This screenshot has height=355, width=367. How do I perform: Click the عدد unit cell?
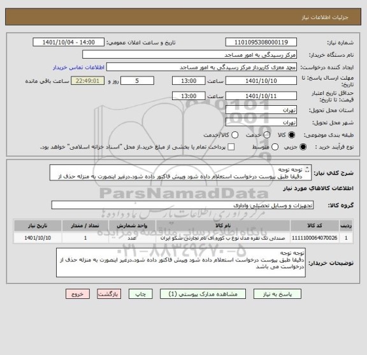tap(132, 238)
